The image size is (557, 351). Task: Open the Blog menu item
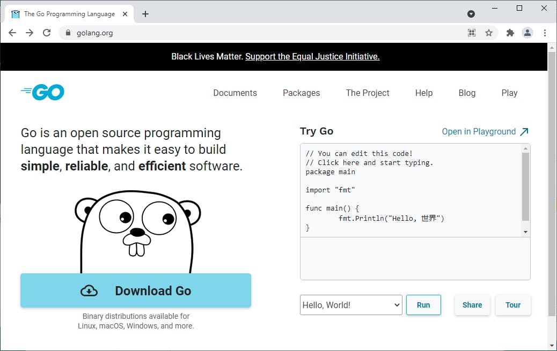pyautogui.click(x=467, y=93)
